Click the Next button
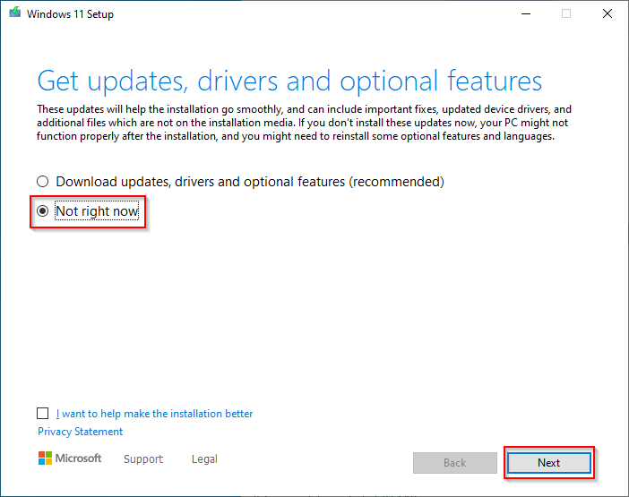 click(x=548, y=463)
